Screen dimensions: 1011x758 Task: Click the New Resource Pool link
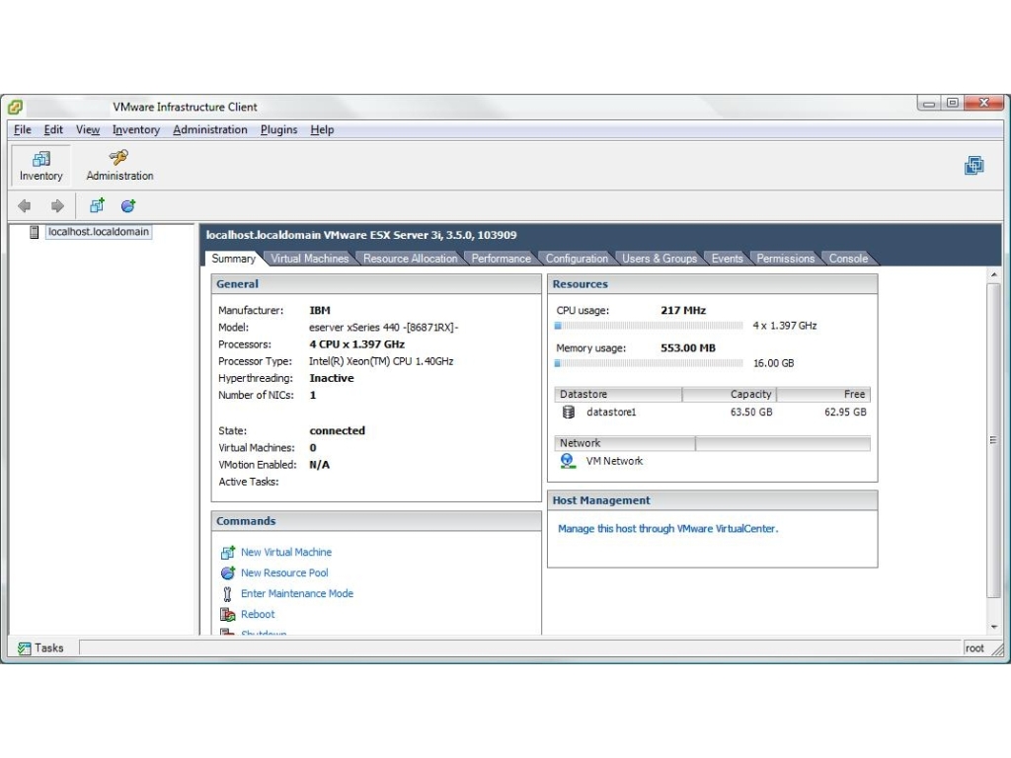284,573
